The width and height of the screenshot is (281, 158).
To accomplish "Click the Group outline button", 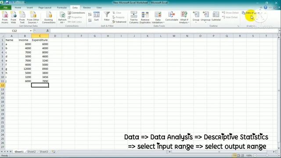I will click(x=196, y=17).
